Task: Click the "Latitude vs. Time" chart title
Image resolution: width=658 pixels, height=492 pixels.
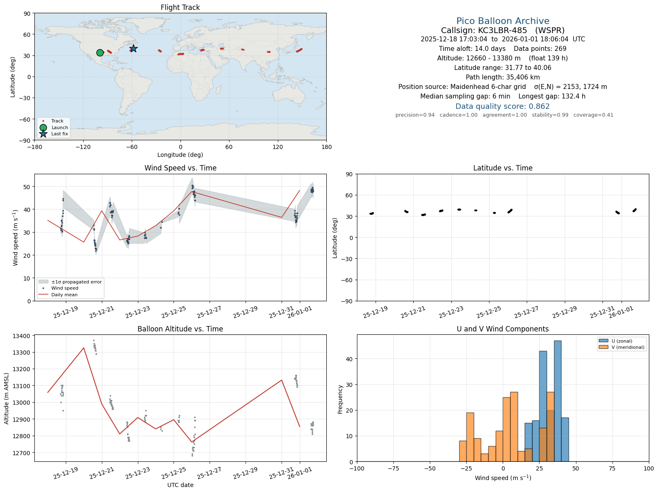Action: click(503, 168)
